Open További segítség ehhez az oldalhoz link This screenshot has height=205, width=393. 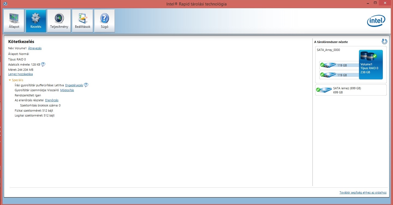363,192
